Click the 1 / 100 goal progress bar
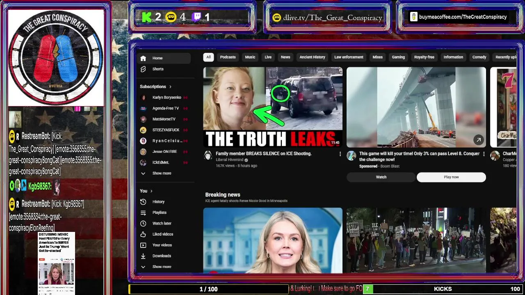The width and height of the screenshot is (525, 295). [x=208, y=289]
